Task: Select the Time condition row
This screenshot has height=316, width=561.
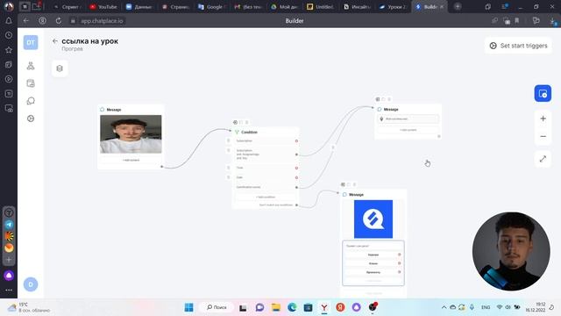Action: 266,168
